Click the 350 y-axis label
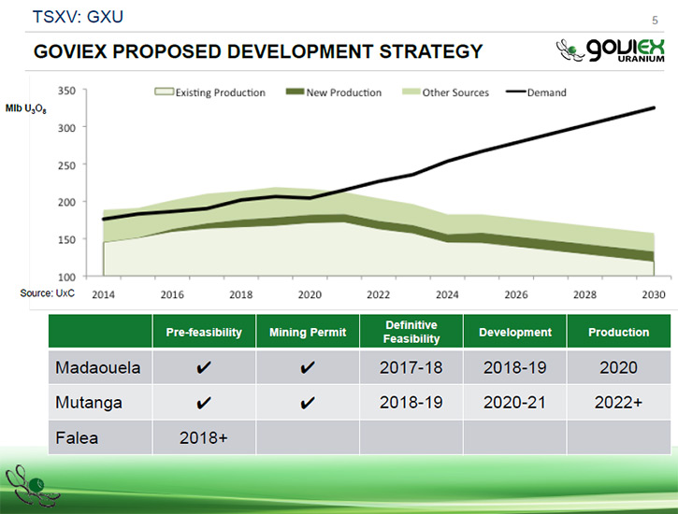 [x=66, y=91]
